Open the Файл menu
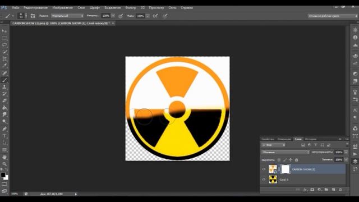 coord(15,7)
